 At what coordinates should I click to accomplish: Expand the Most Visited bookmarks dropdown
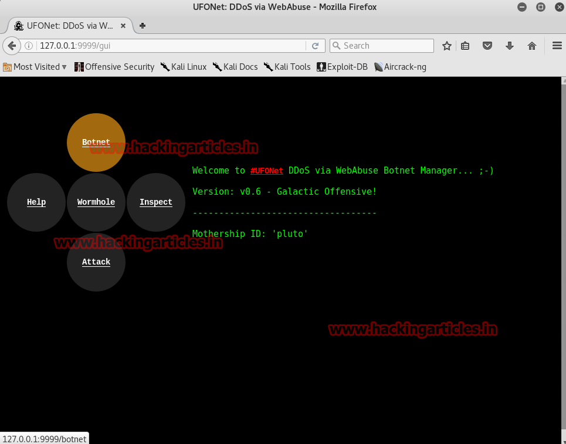(35, 67)
